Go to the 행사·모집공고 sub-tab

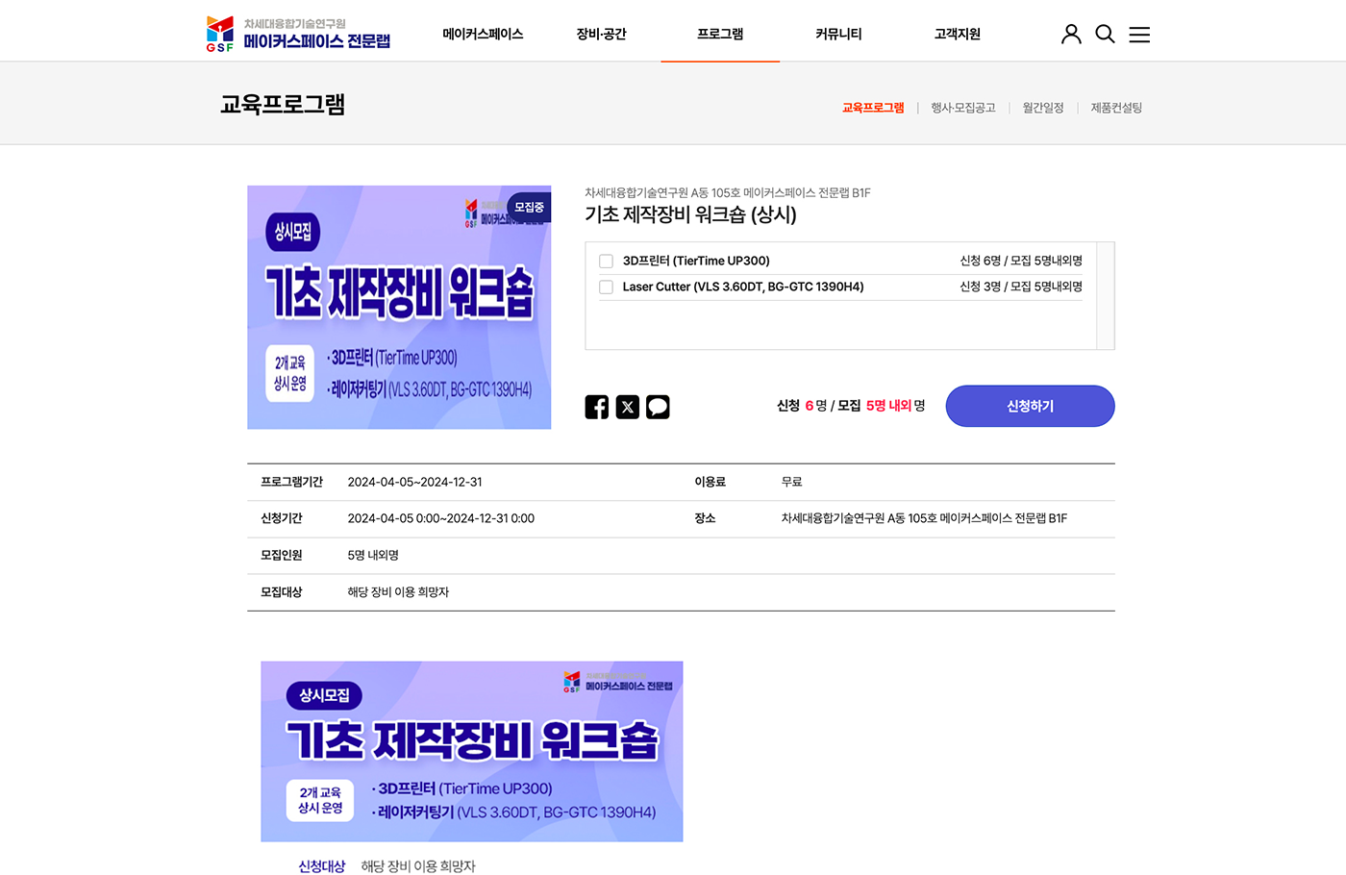[x=962, y=108]
